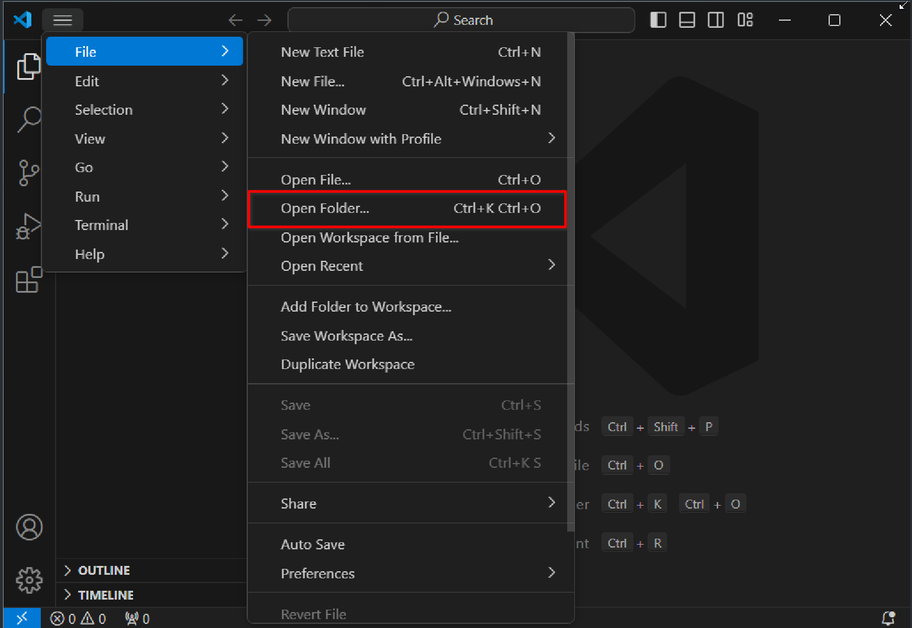Screen dimensions: 912x628
Task: Toggle the secondary side bar layout button
Action: (716, 20)
